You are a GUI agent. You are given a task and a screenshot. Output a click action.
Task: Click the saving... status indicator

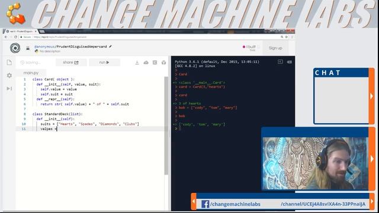point(30,62)
